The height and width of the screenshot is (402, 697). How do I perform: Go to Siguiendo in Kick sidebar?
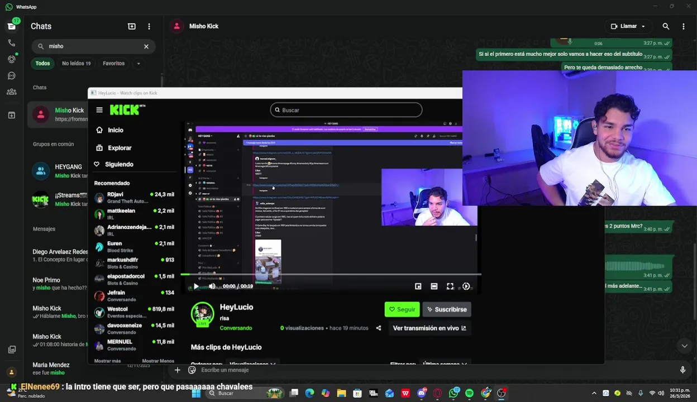point(114,164)
